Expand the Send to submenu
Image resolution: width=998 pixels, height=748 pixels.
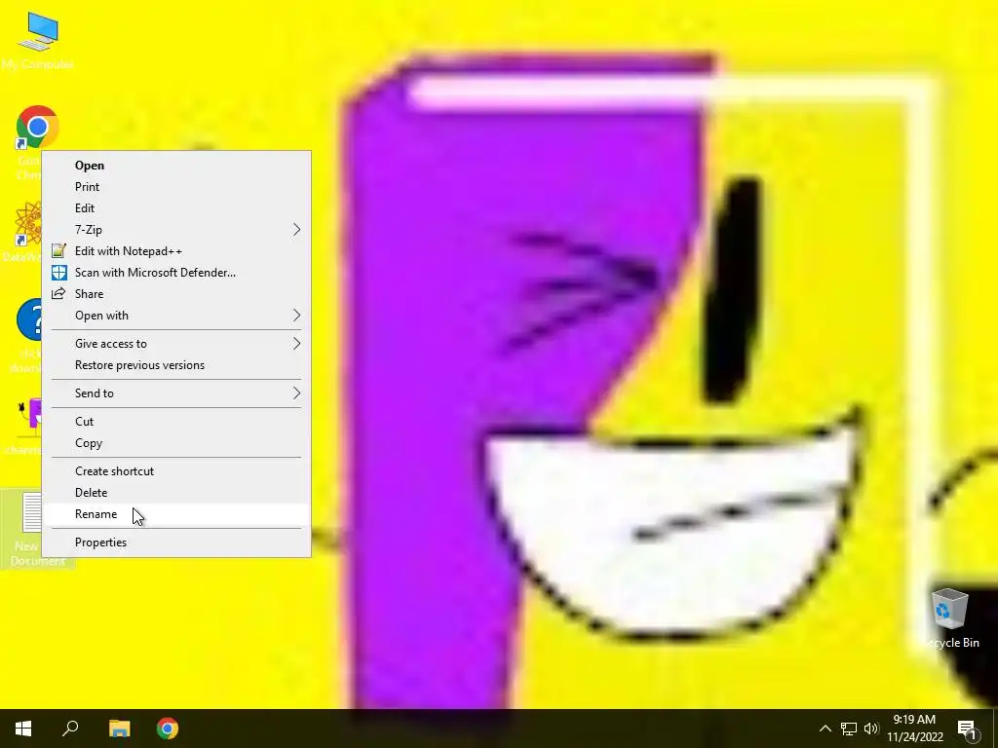[x=176, y=393]
